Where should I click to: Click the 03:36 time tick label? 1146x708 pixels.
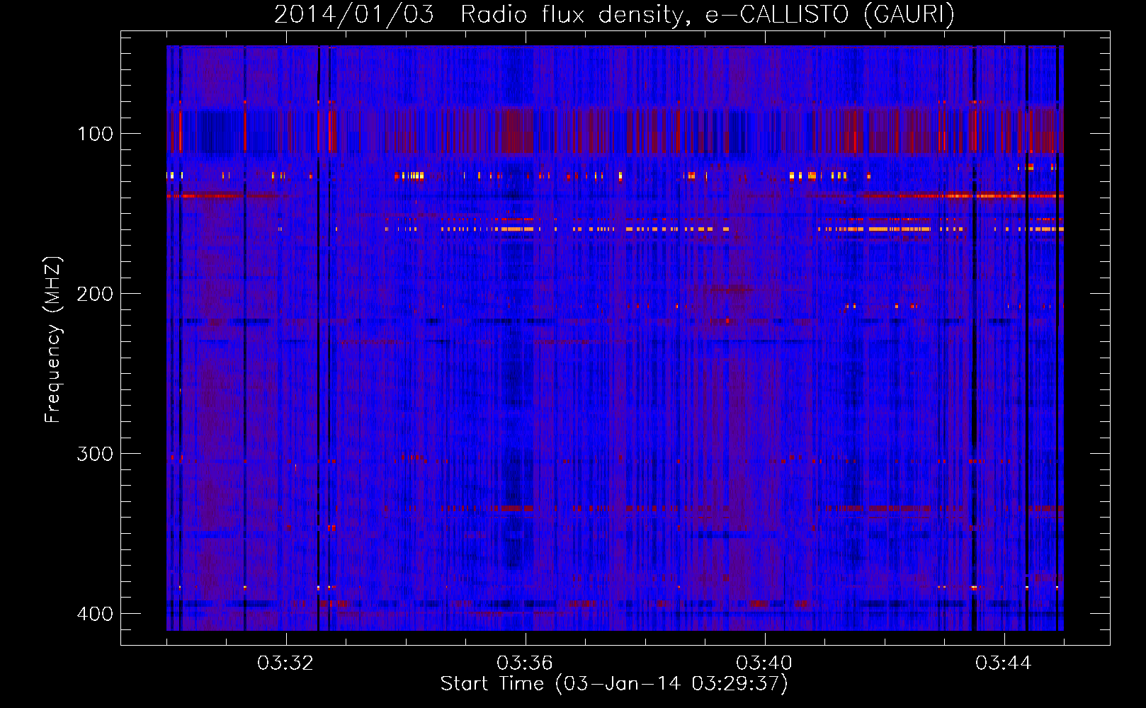tap(525, 663)
